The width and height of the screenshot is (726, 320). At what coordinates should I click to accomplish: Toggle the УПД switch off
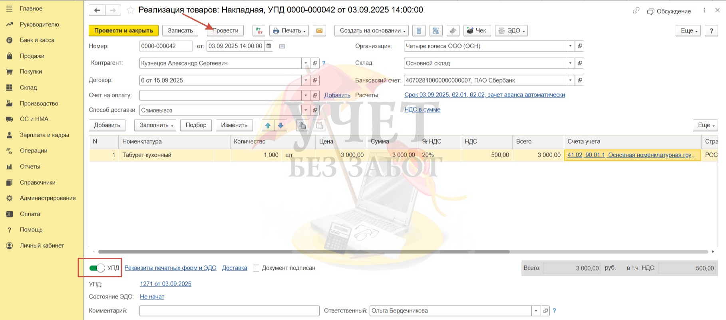(97, 268)
